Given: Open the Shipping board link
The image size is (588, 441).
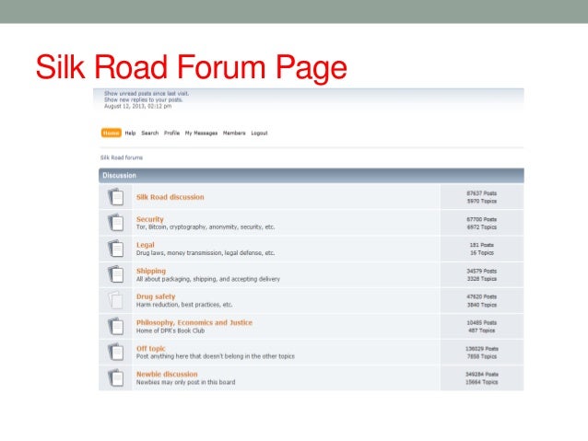Looking at the screenshot, I should [151, 271].
